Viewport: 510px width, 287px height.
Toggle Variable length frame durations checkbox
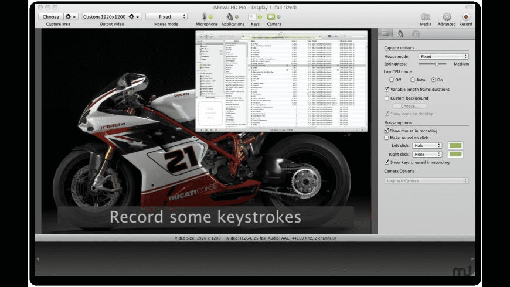(x=387, y=89)
